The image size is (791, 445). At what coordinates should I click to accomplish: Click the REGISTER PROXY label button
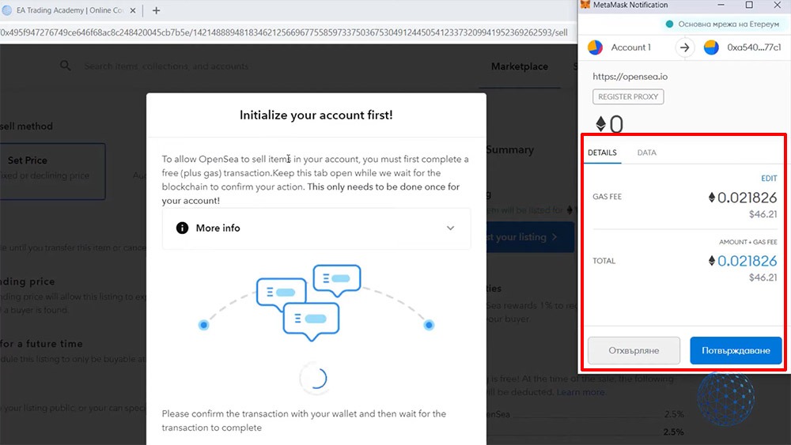pyautogui.click(x=629, y=96)
